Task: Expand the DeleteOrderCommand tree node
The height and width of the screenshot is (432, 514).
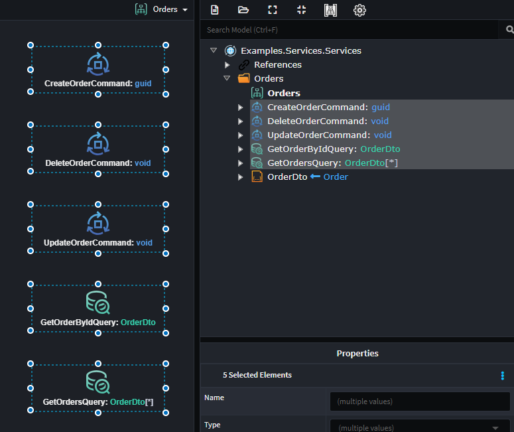Action: [x=240, y=121]
